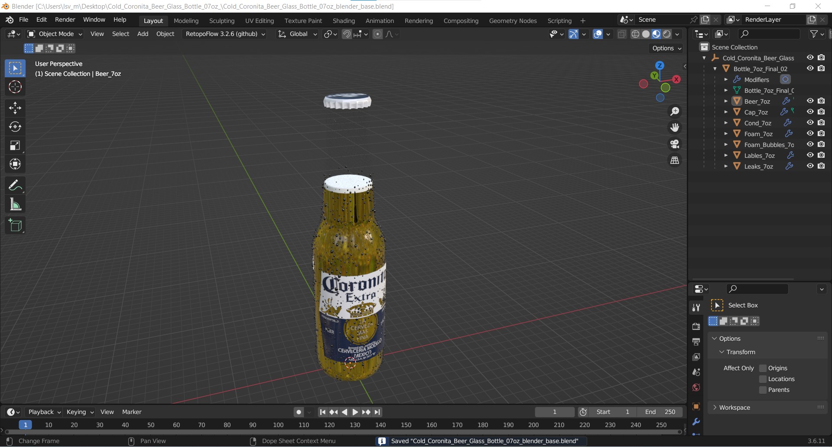832x447 pixels.
Task: Activate the Transform tool
Action: 15,164
